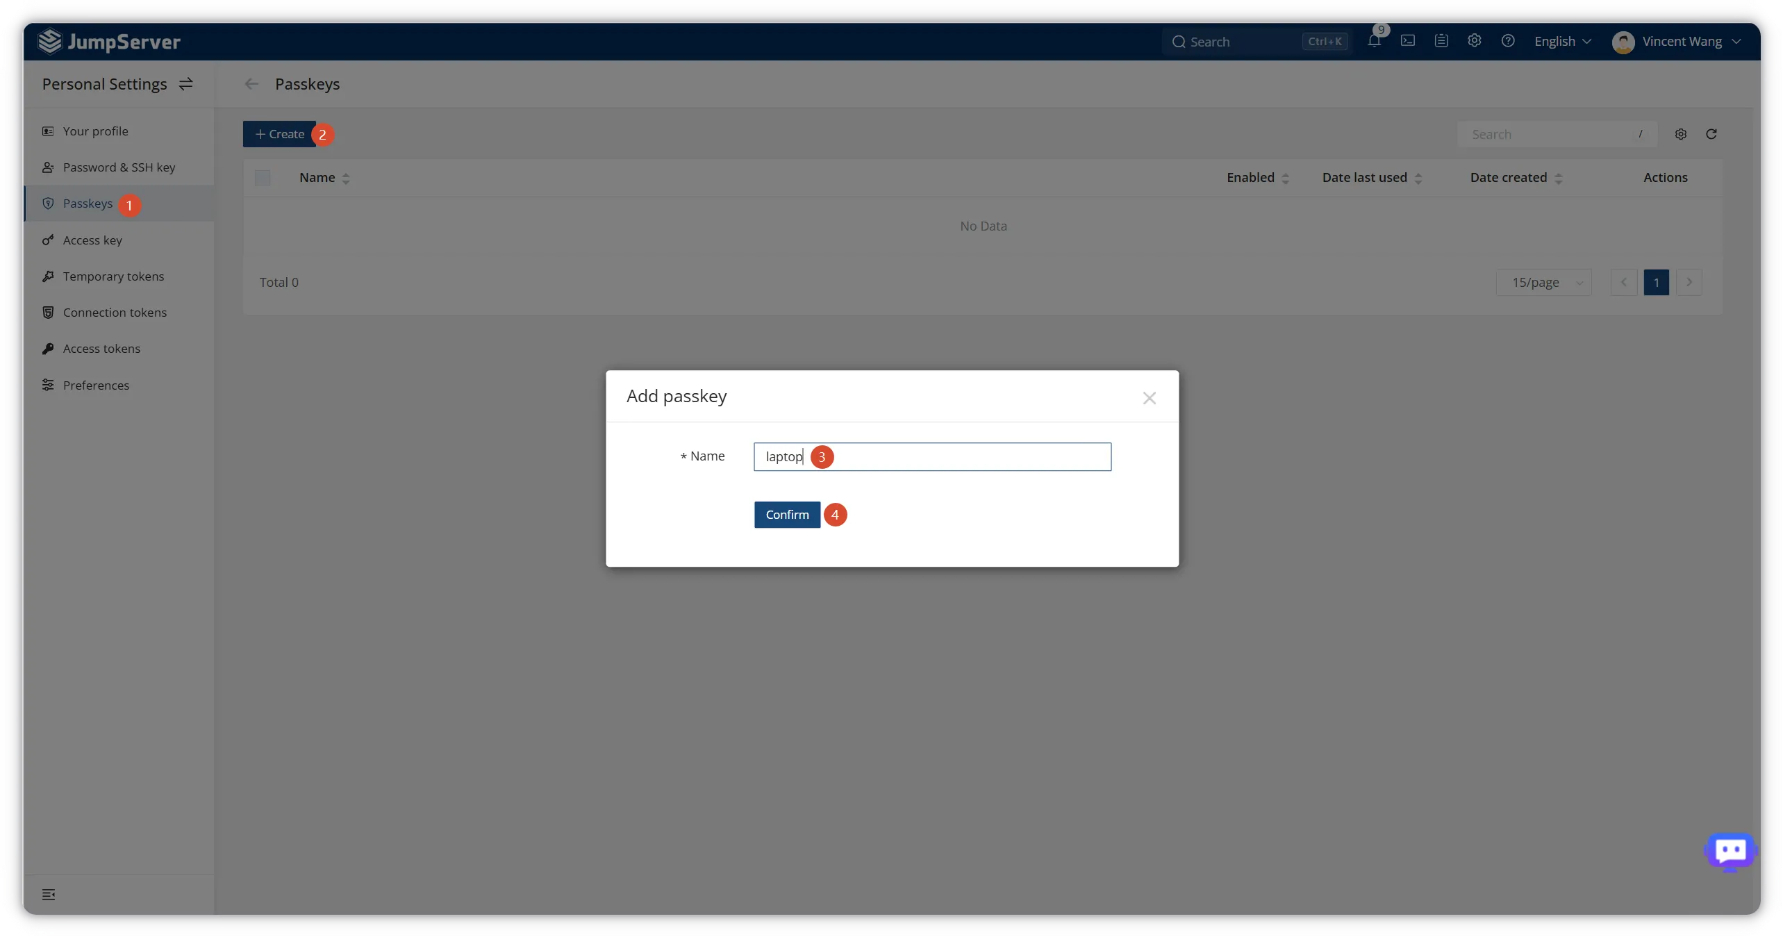
Task: Select page 1 button
Action: (x=1657, y=283)
